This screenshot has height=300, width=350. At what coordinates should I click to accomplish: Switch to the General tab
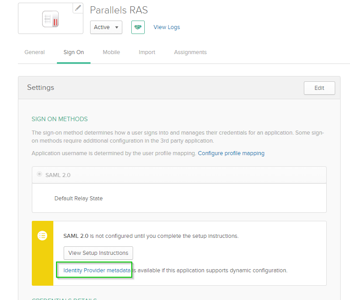tap(35, 52)
